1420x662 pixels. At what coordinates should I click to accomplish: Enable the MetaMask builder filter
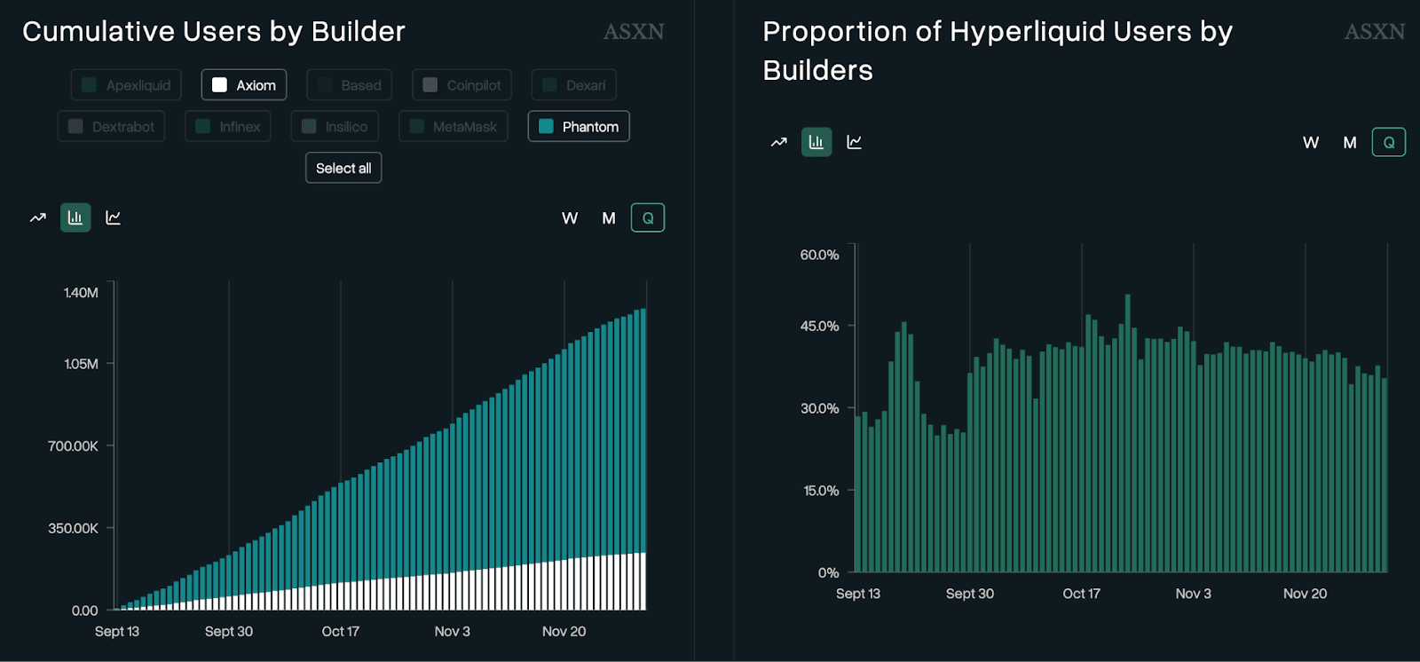click(454, 127)
